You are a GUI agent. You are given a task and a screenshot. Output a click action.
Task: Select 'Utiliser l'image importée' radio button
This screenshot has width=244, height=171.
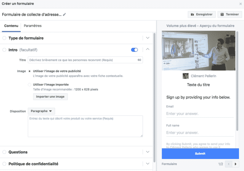coord(30,85)
